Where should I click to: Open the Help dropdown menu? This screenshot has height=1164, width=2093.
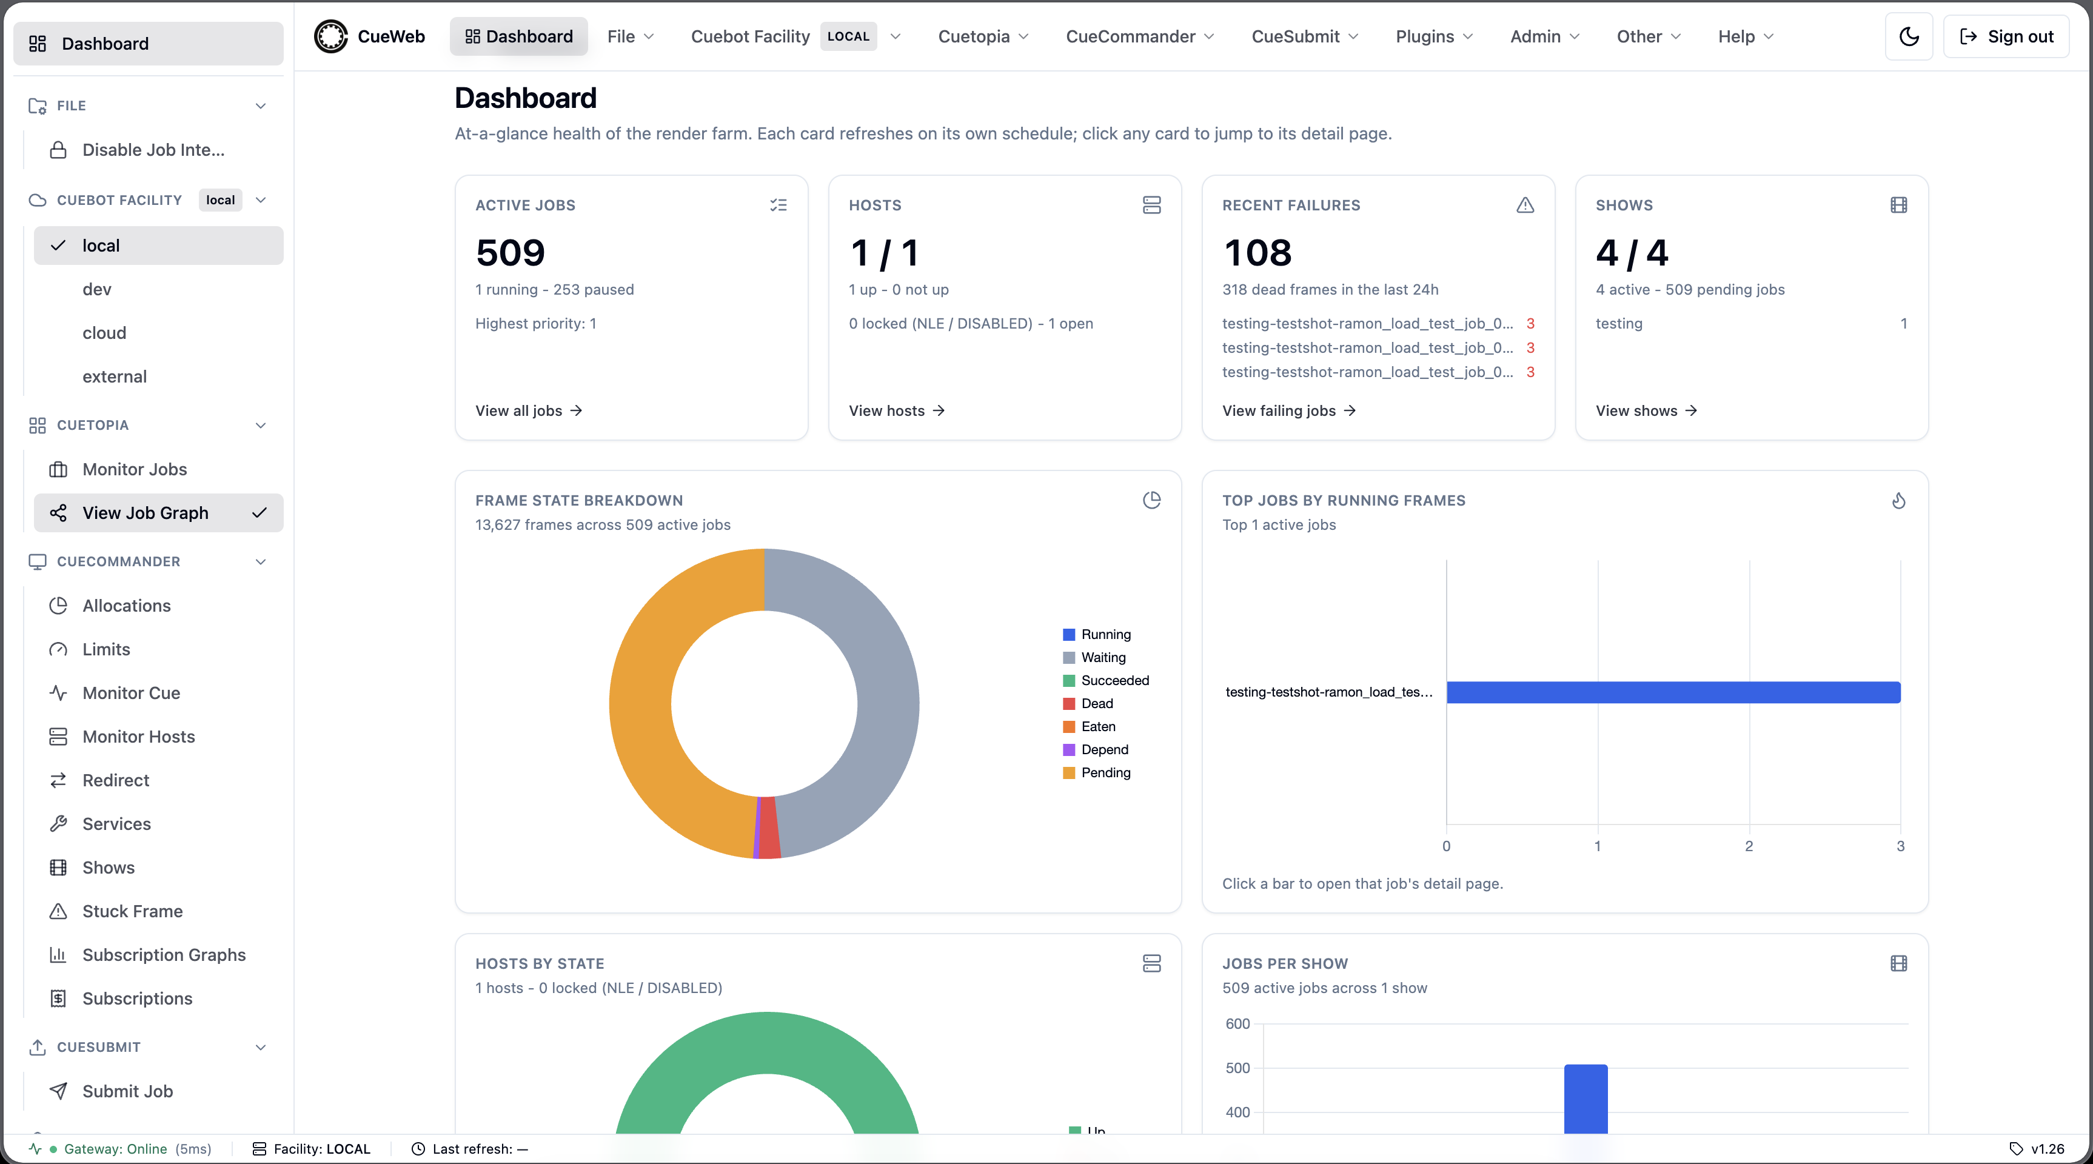(x=1745, y=36)
